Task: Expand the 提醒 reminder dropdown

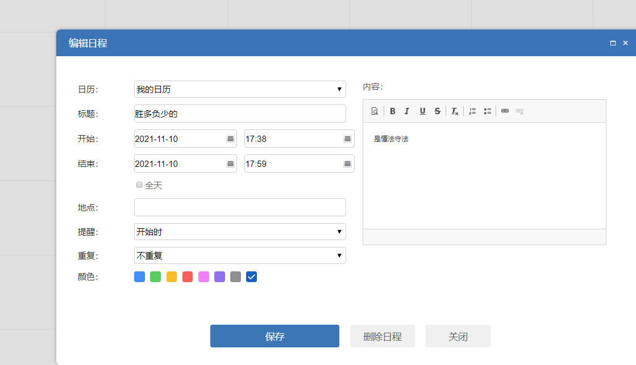Action: (240, 232)
